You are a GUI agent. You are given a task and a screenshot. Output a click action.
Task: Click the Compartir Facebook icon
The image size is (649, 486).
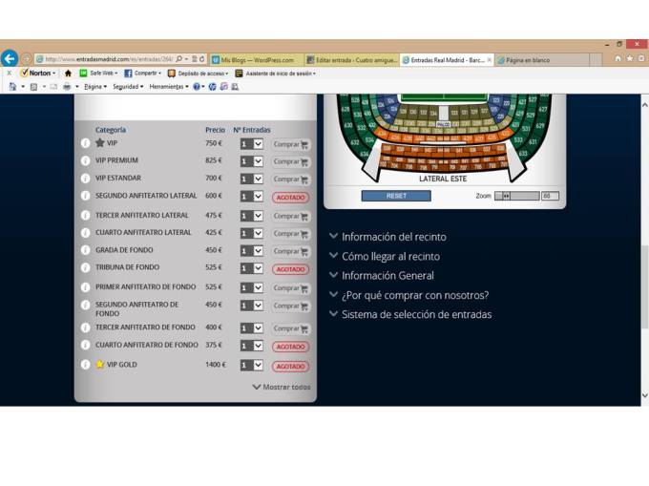click(128, 74)
